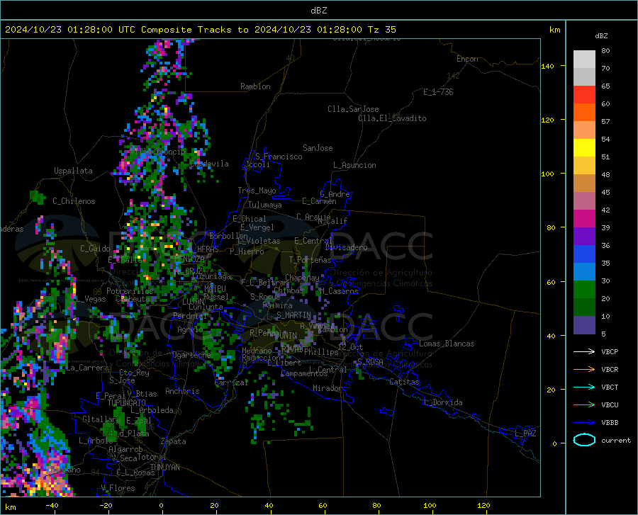Click the E_1-736 label on map
Screen dimensions: 638x515
[x=438, y=92]
